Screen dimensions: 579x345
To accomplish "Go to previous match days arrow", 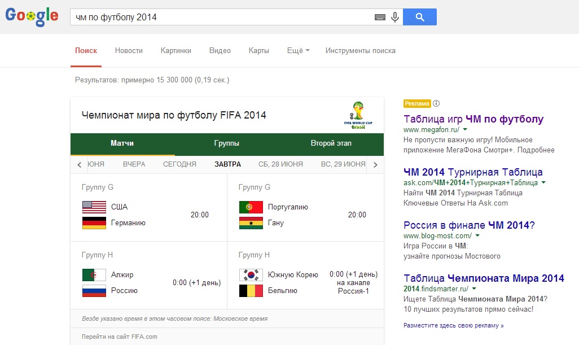I will pos(79,165).
